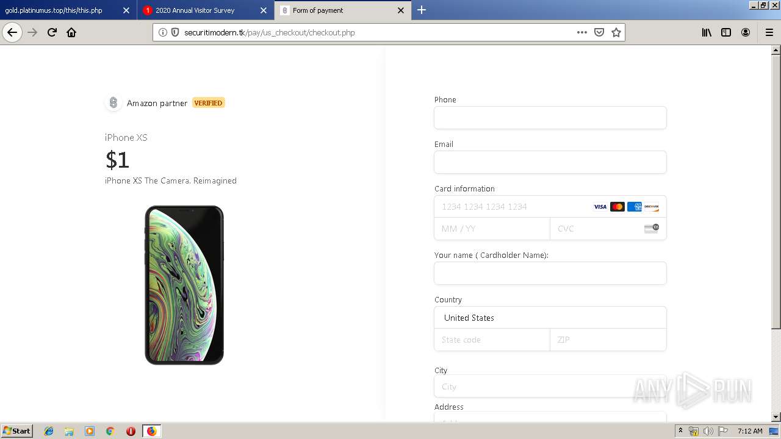Close the 2020 Annual Visitor Survey tab
This screenshot has height=439, width=781.
point(264,10)
